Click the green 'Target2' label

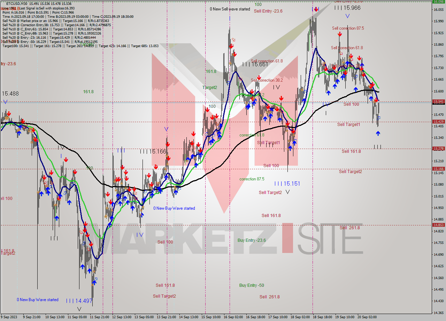point(210,88)
